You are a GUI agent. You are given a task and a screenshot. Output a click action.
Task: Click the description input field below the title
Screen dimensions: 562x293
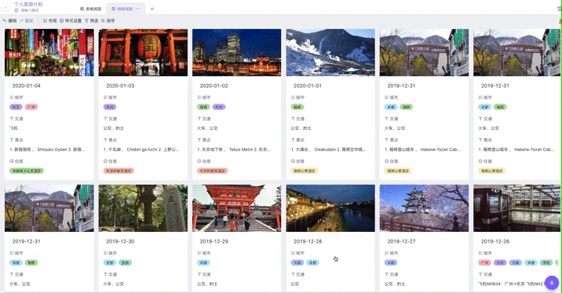point(29,10)
